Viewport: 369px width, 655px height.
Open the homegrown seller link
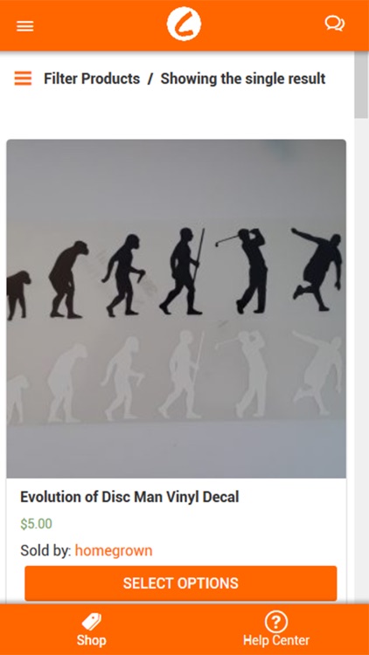[114, 550]
